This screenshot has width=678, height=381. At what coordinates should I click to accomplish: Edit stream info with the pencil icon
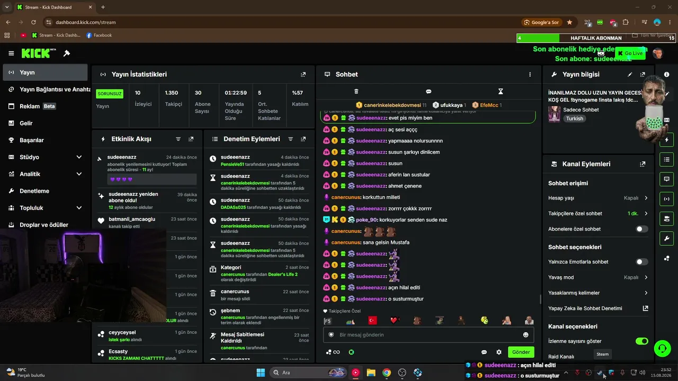tap(630, 75)
